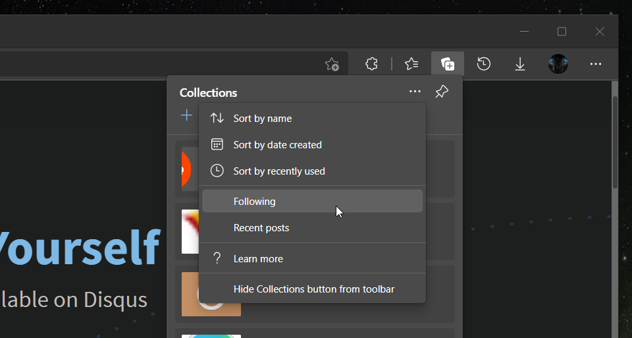Click the add to favorites star icon
Image resolution: width=632 pixels, height=338 pixels.
[332, 64]
